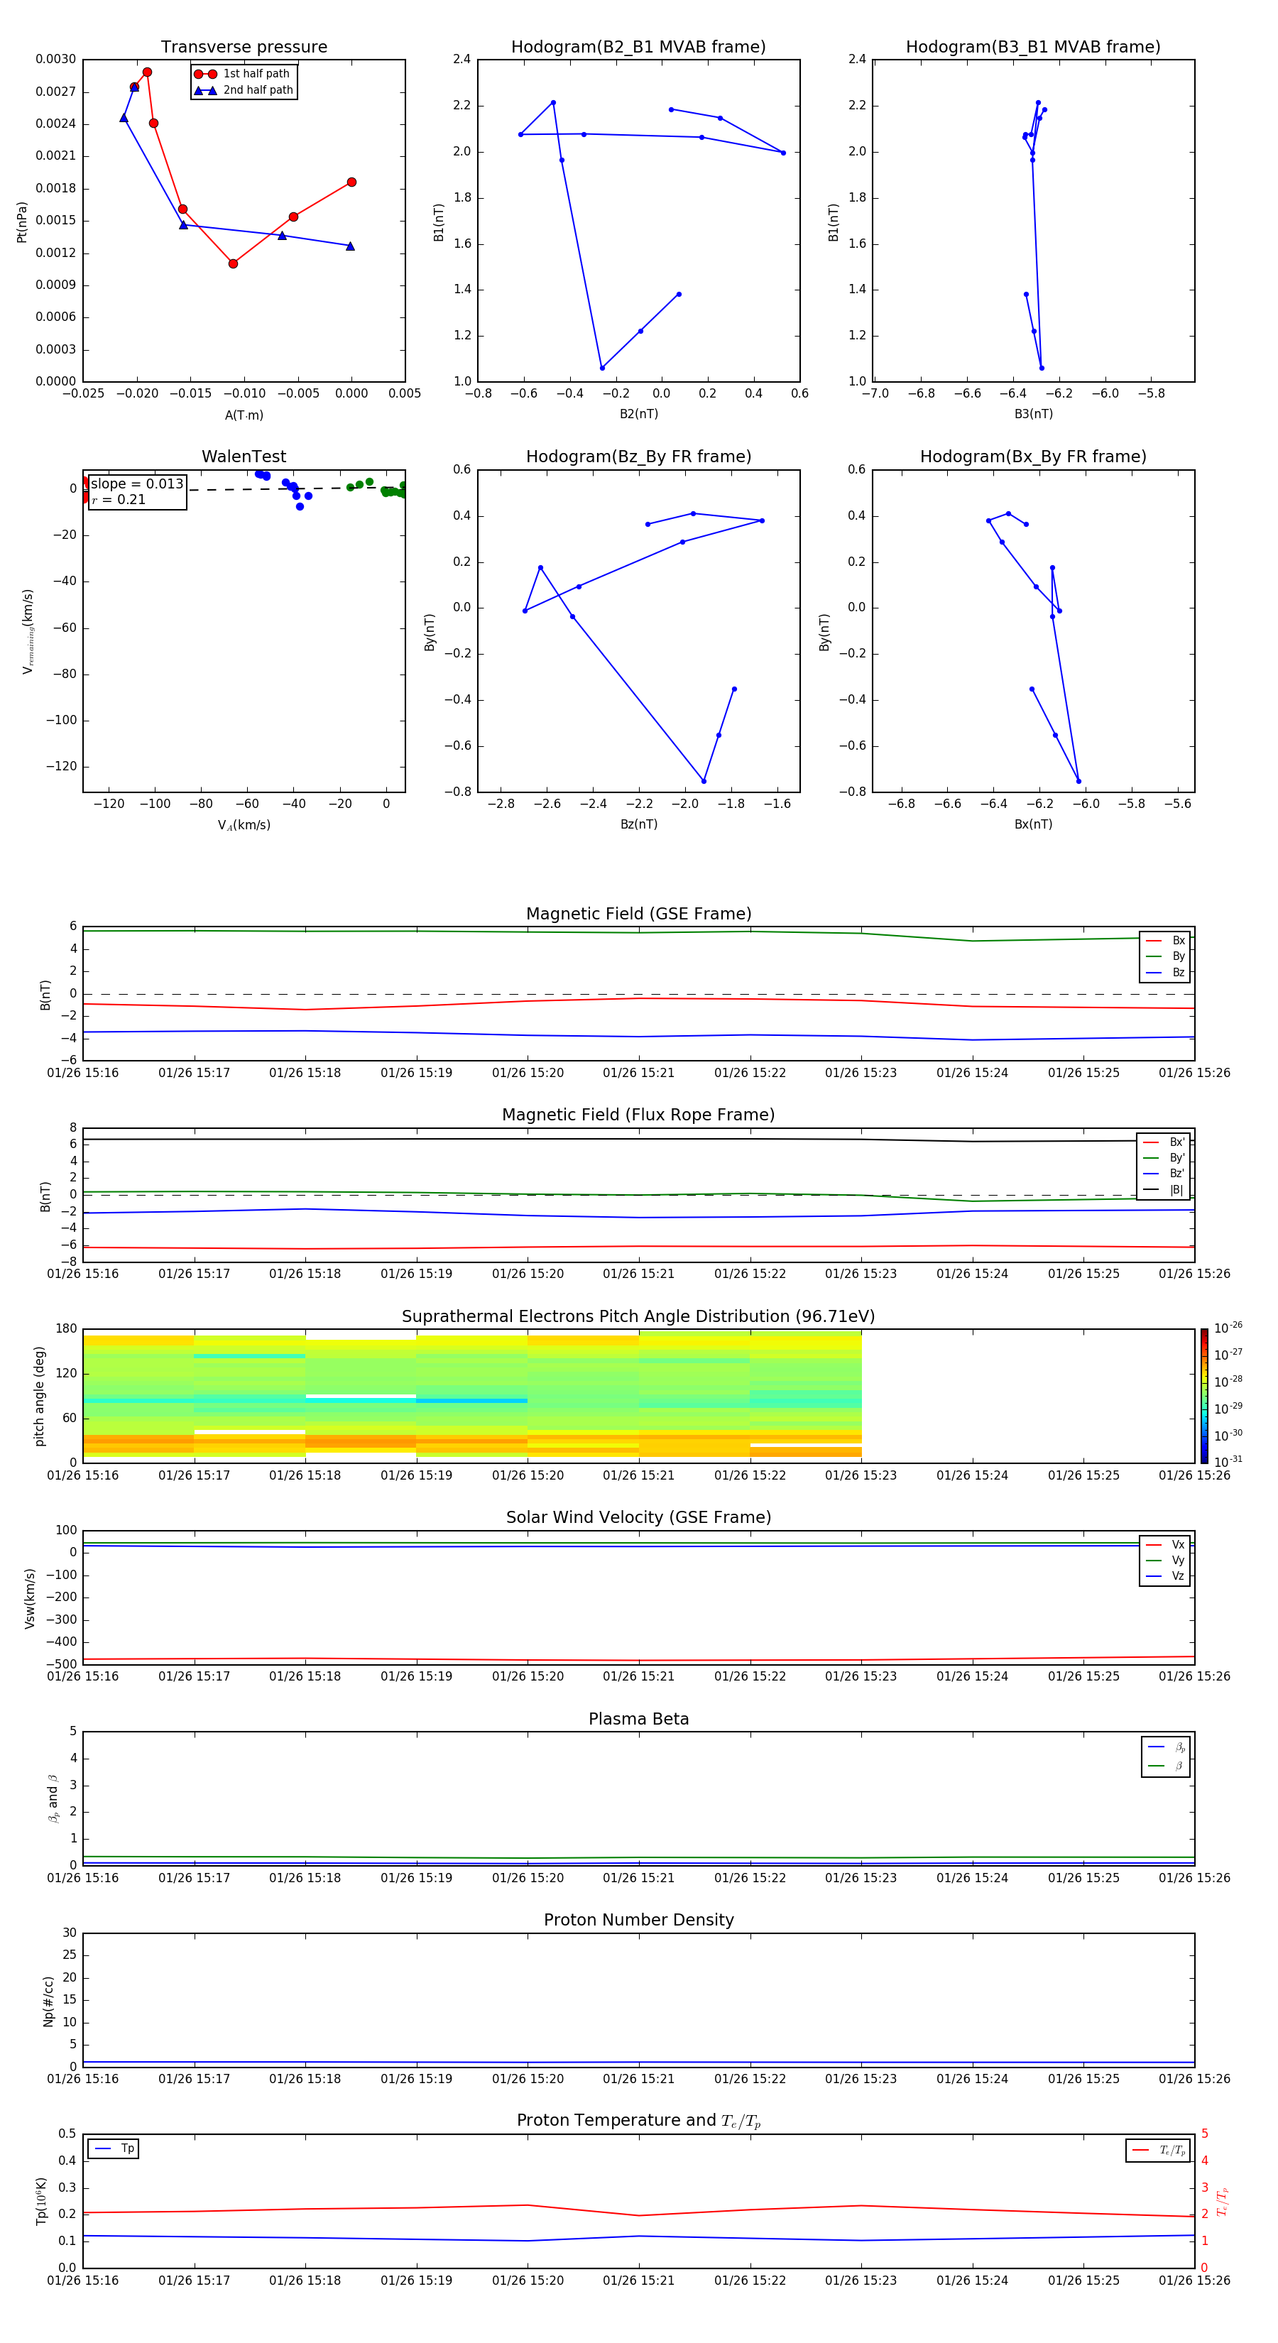Click the 'Hodogram(B3_B1 MVAB frame)' title
This screenshot has height=2343, width=1278.
click(x=1033, y=48)
